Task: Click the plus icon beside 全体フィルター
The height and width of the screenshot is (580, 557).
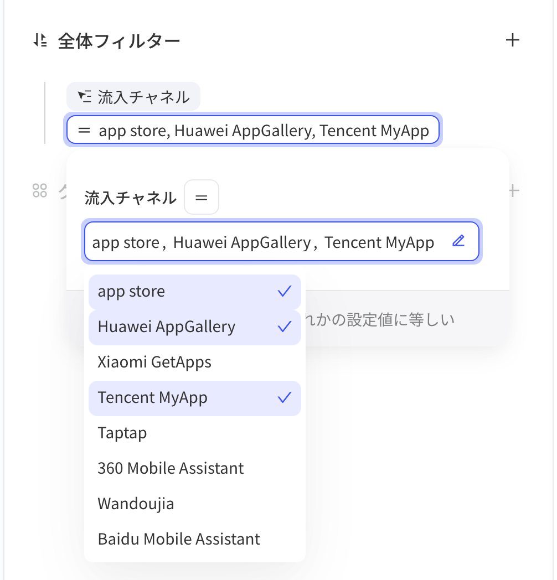Action: (x=513, y=40)
